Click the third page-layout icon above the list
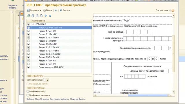Viewport: 185px width, 104px height. (x=37, y=16)
